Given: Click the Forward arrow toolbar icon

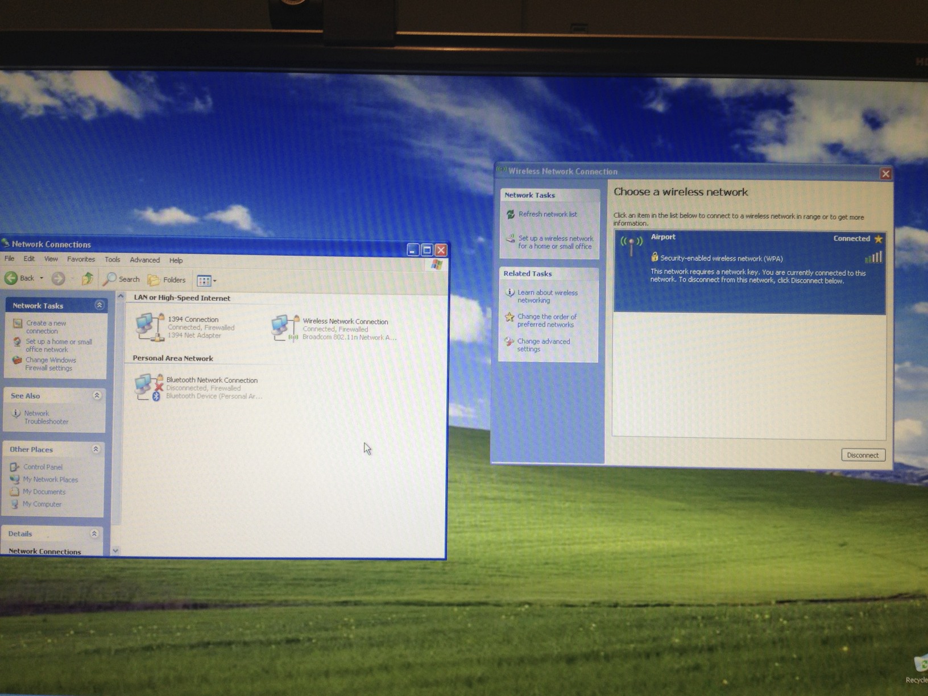Looking at the screenshot, I should [58, 279].
